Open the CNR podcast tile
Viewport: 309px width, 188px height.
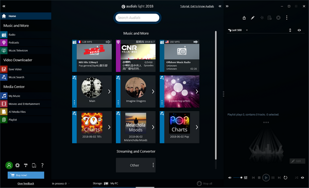coord(135,56)
